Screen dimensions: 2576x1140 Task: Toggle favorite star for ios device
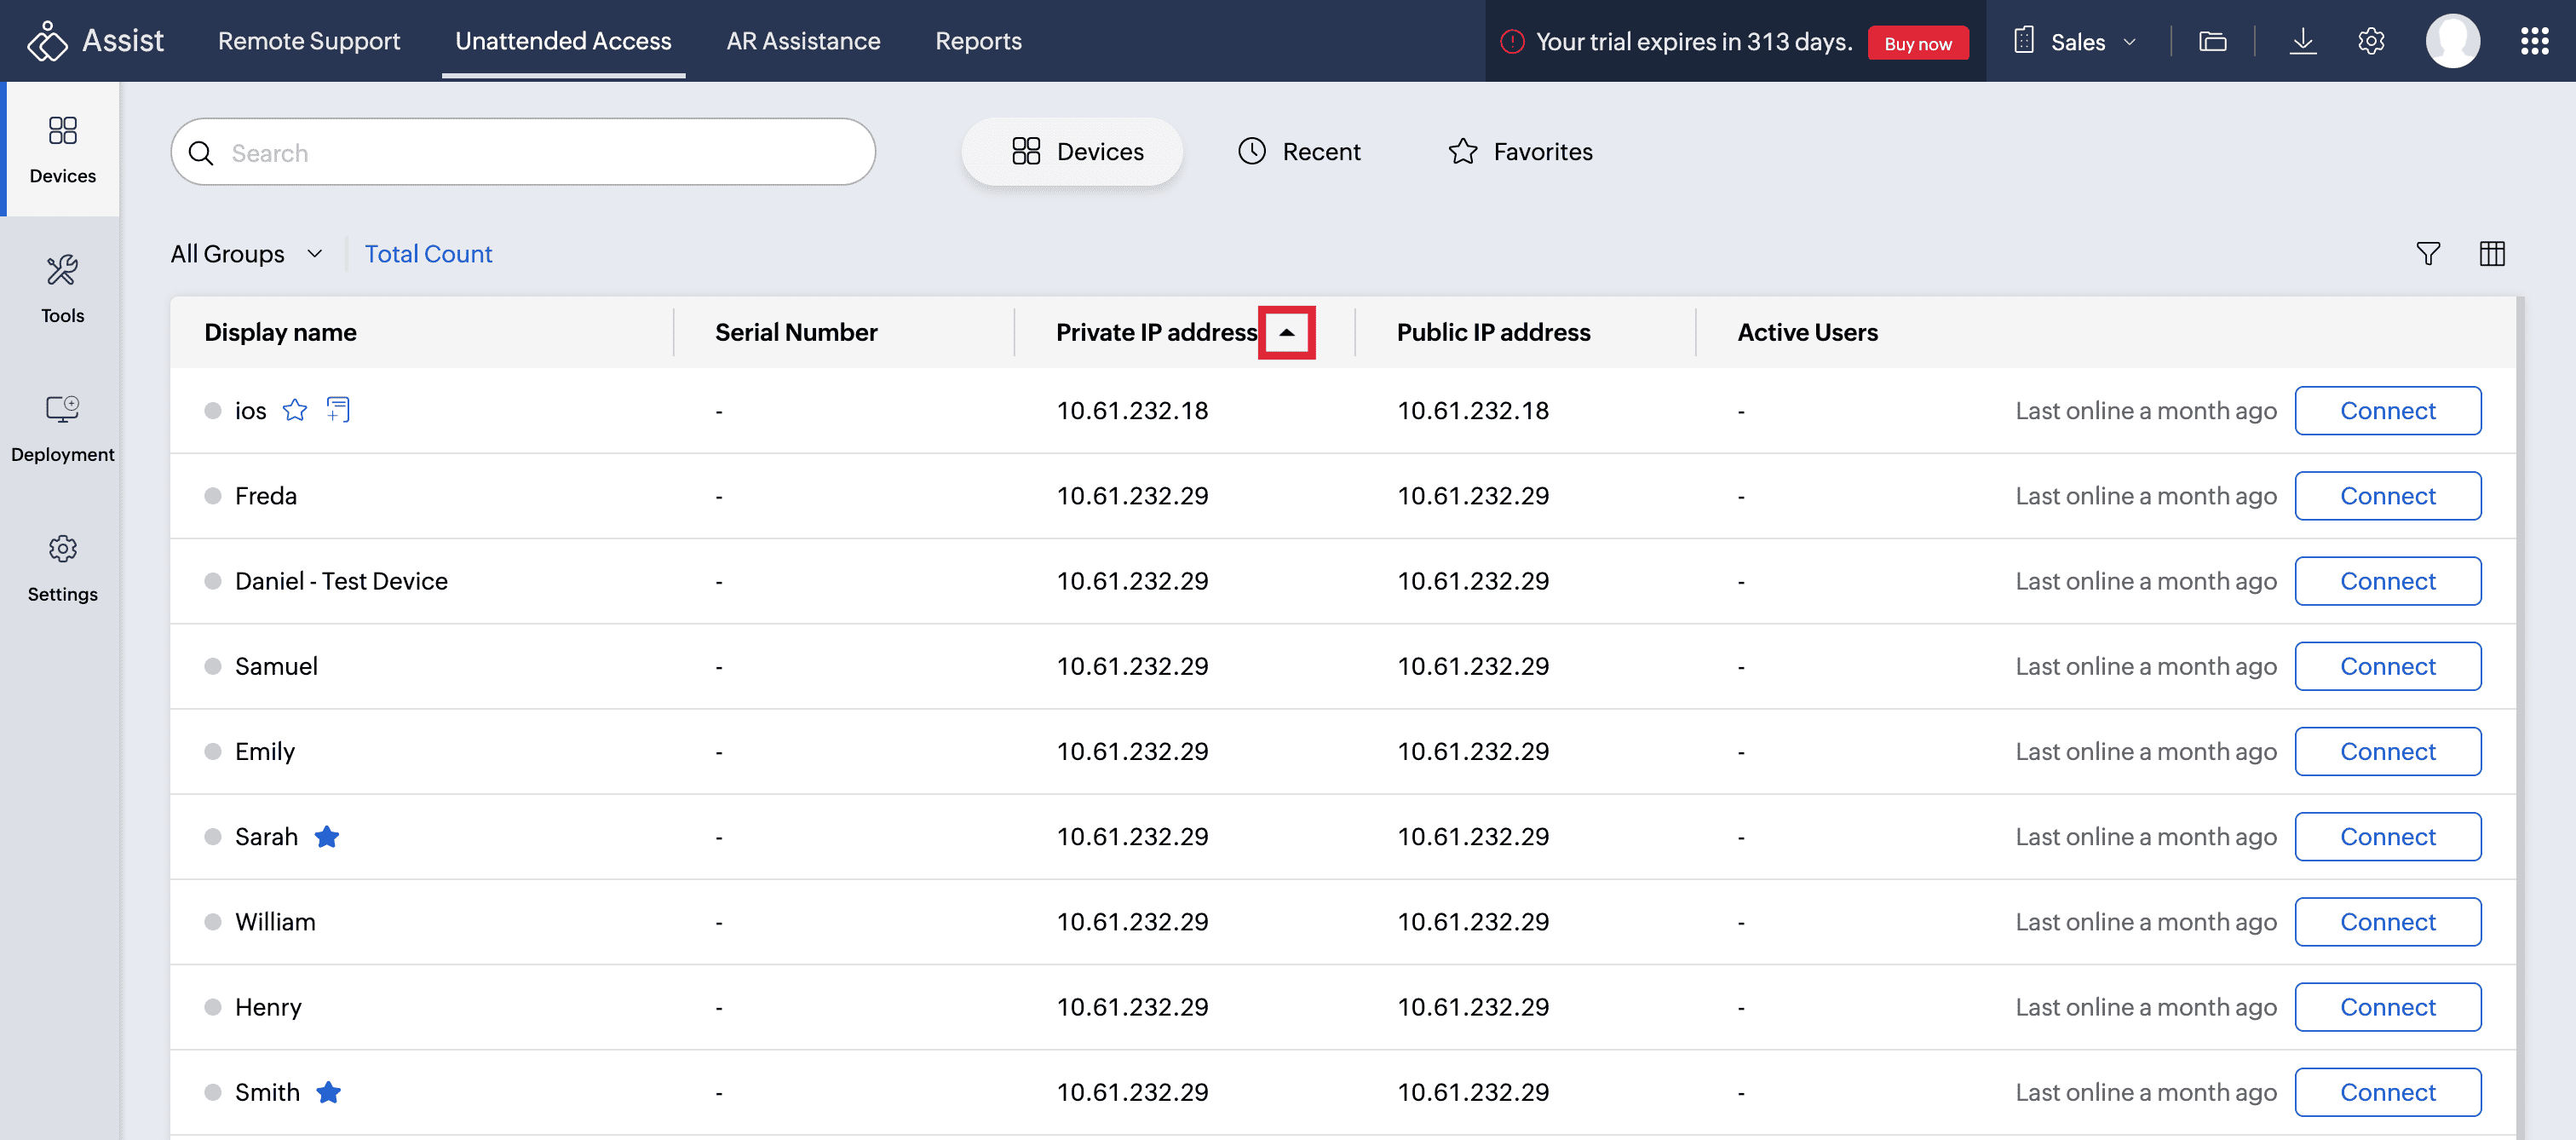point(294,410)
